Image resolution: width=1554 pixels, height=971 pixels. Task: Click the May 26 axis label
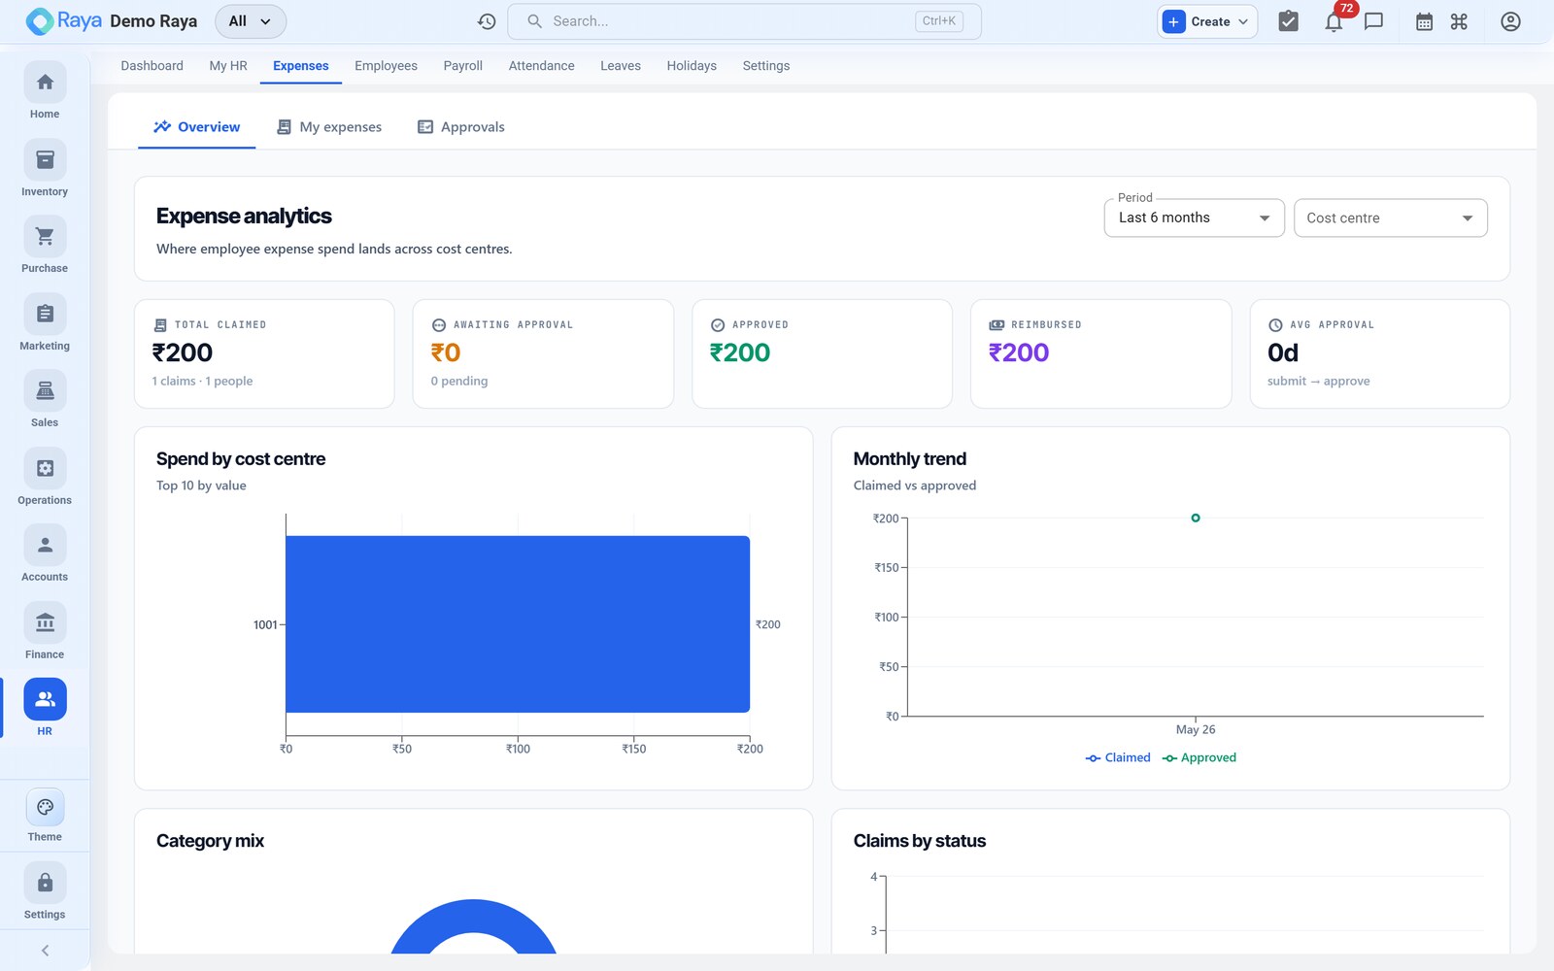click(x=1196, y=729)
